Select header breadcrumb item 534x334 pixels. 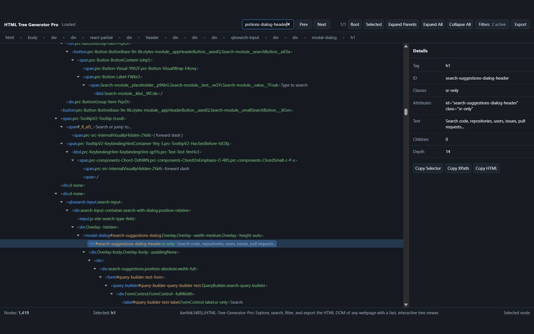(152, 38)
